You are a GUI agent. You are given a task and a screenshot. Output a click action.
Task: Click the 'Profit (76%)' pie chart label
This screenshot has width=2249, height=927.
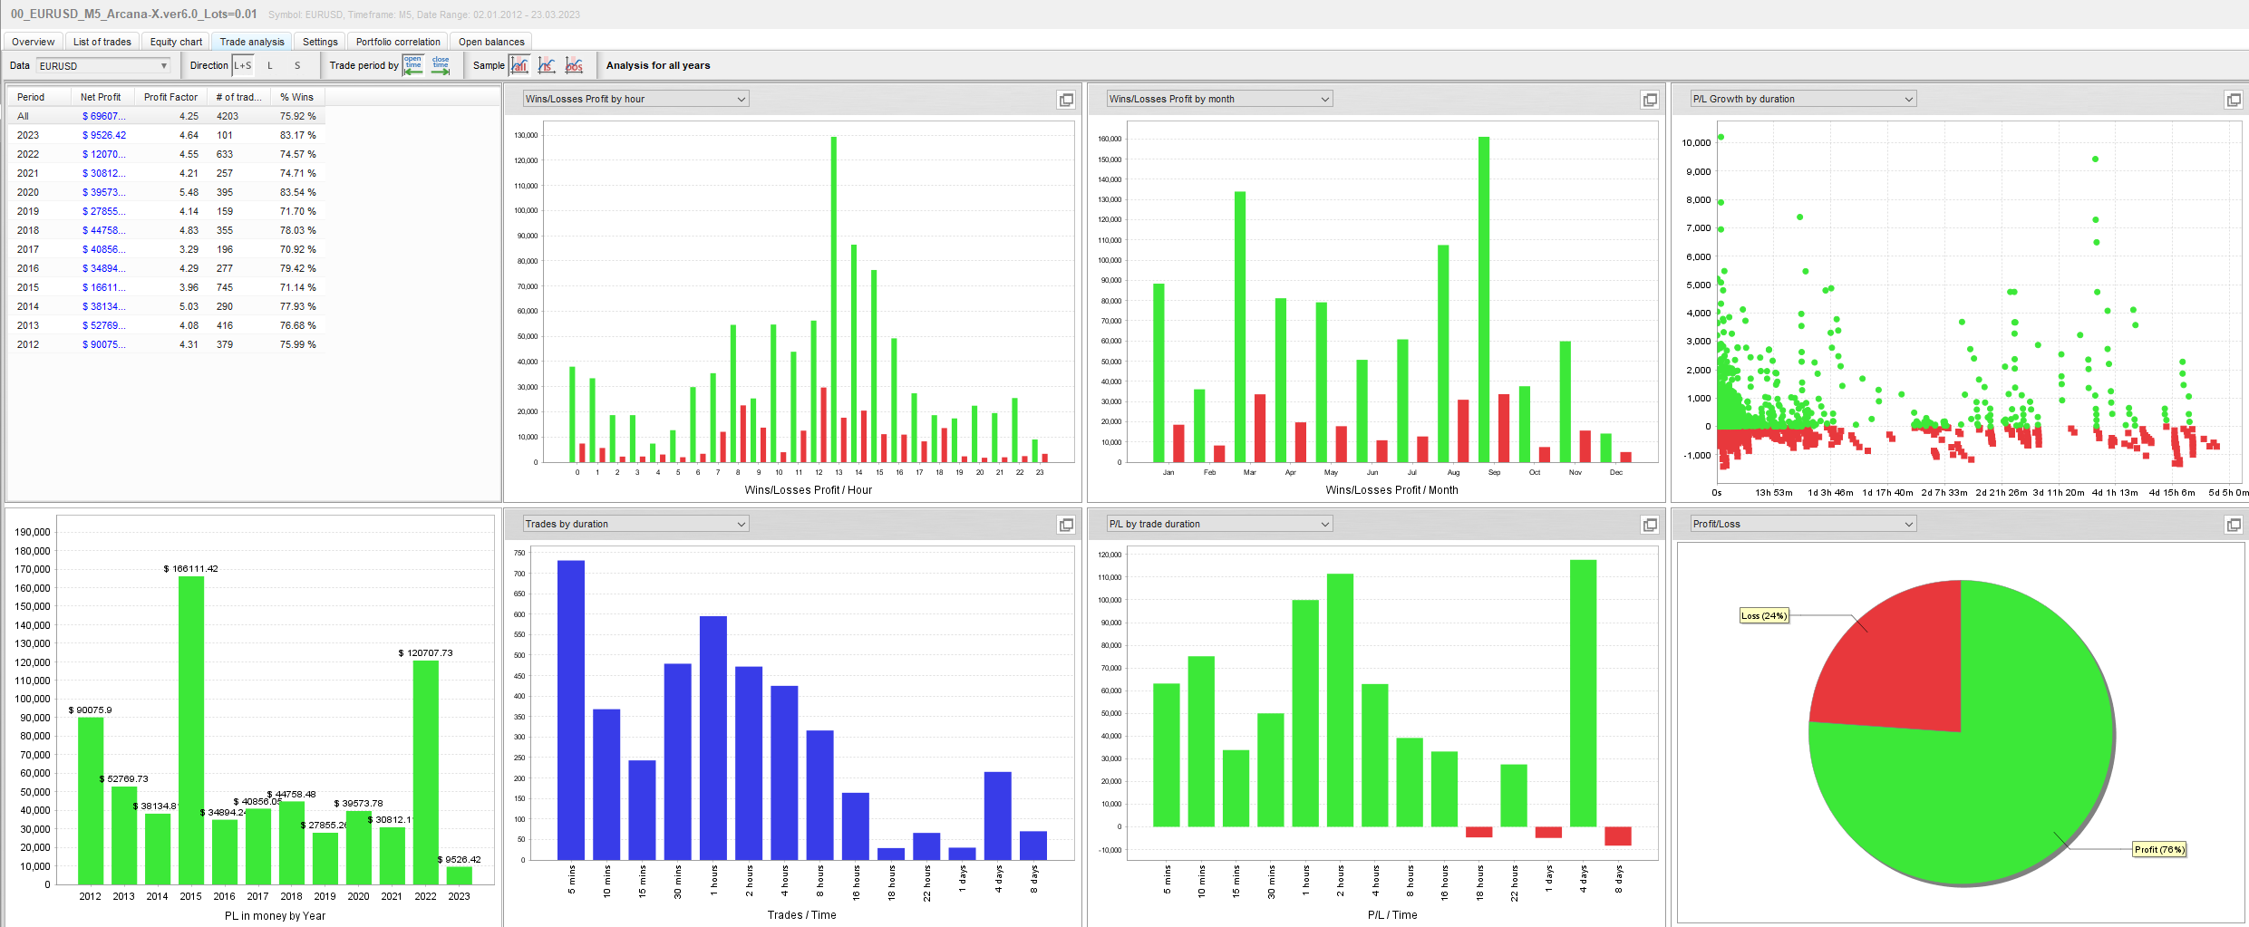click(2159, 849)
